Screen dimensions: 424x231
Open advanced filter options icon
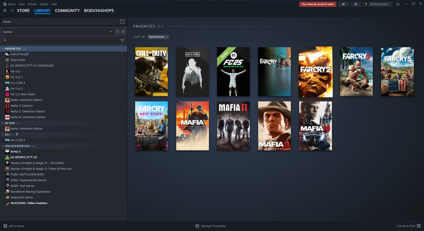122,40
